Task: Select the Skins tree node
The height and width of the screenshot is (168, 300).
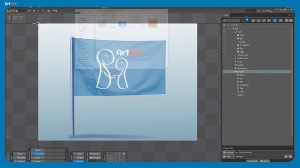Action: click(x=240, y=62)
